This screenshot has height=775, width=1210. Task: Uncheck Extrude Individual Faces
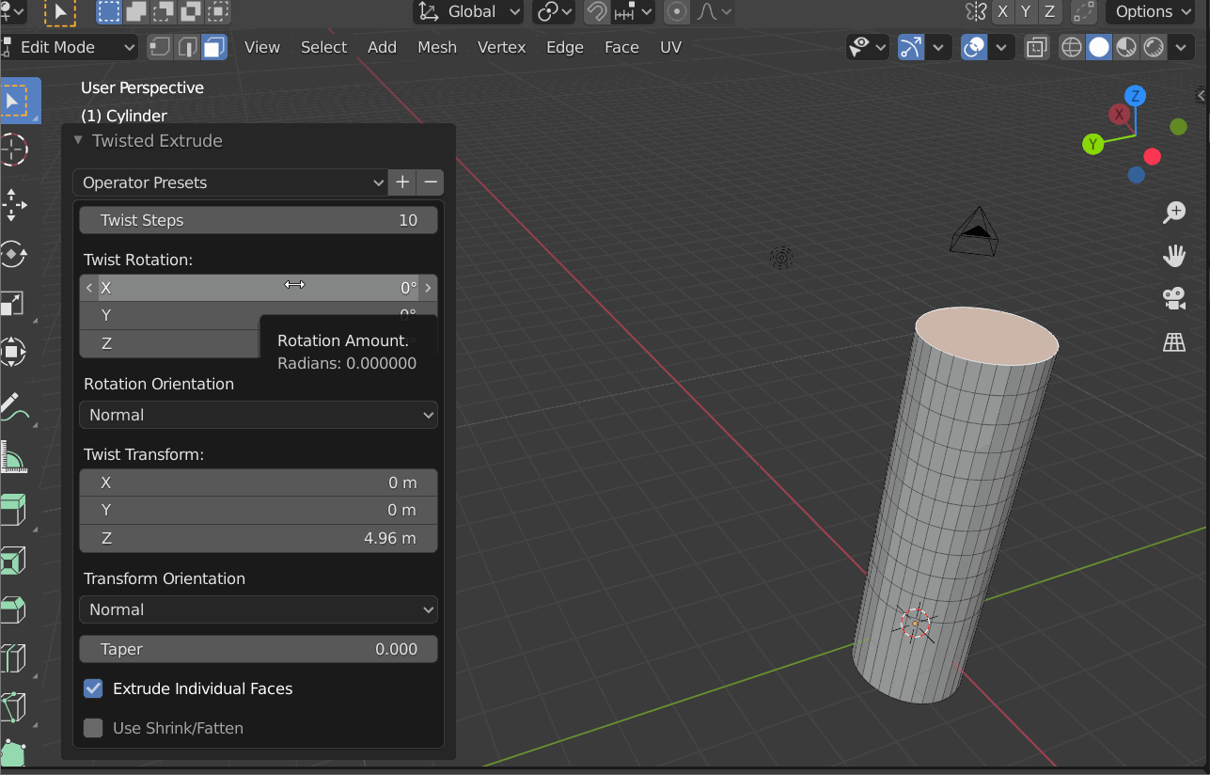point(92,688)
